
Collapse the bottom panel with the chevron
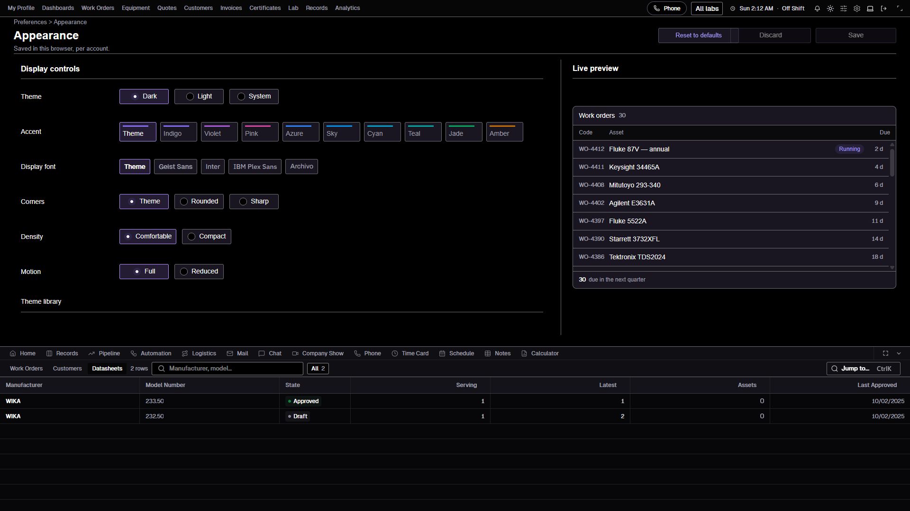[899, 353]
